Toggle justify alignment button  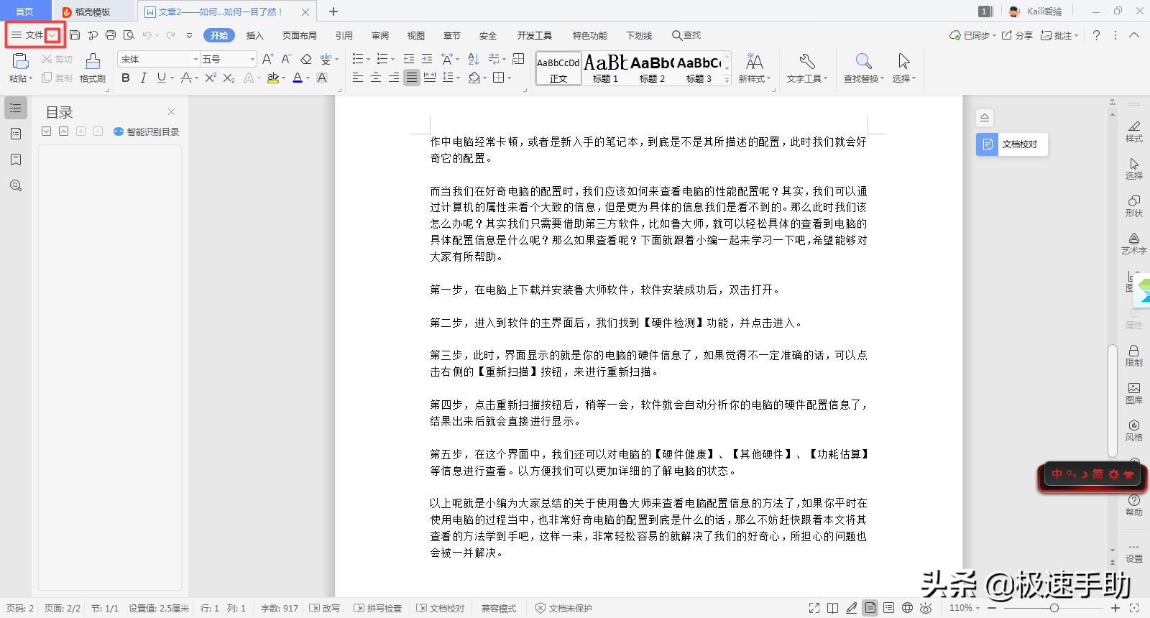pos(412,78)
